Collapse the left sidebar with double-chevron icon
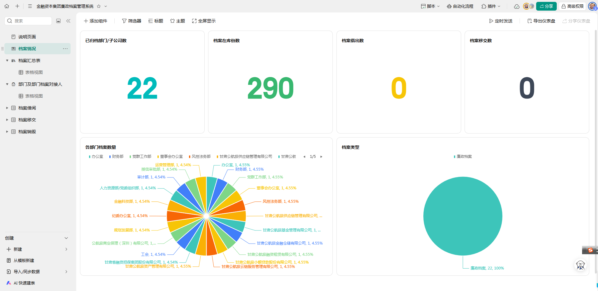 (68, 21)
